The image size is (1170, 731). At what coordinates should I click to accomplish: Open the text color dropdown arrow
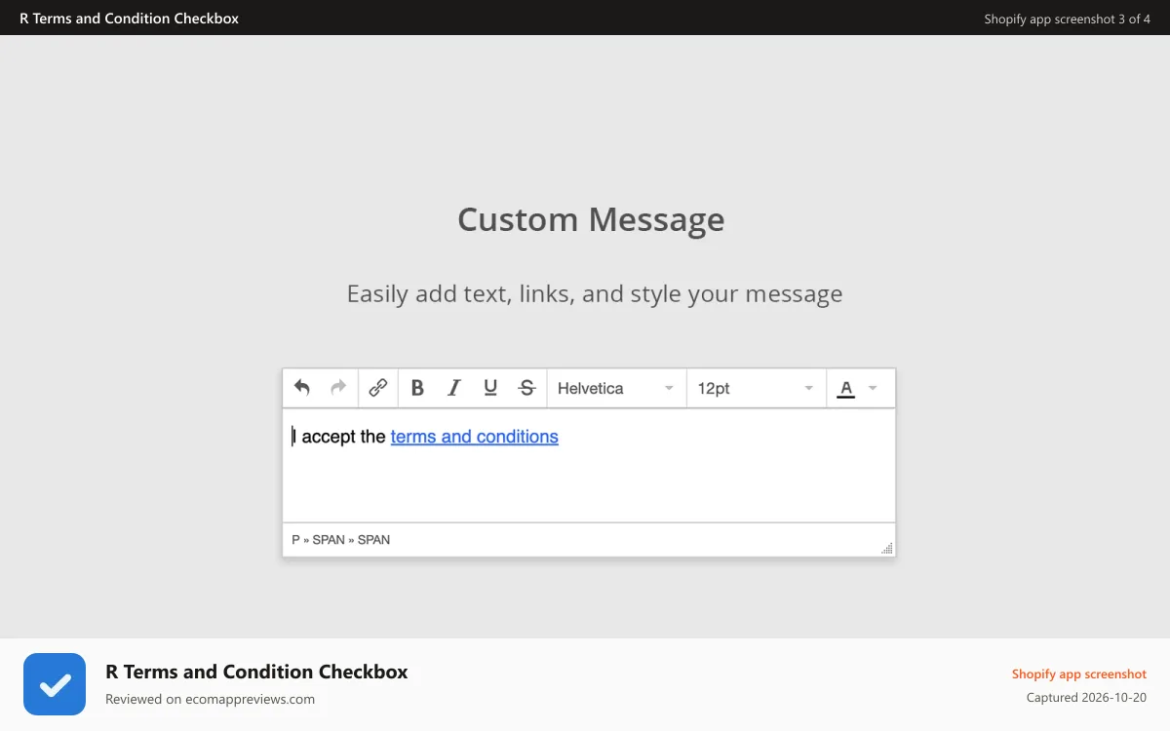pyautogui.click(x=873, y=388)
